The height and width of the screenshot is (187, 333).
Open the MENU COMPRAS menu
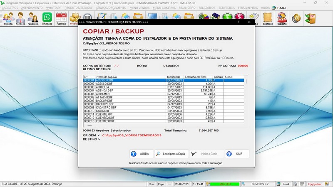[164, 8]
